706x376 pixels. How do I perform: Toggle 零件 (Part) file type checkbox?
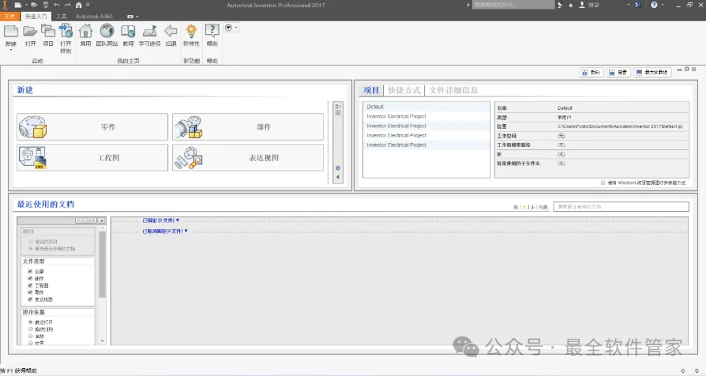(30, 292)
